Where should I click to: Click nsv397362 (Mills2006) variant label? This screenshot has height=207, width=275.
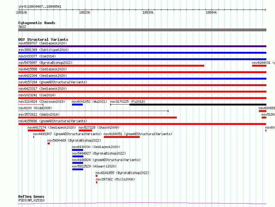pos(115,179)
